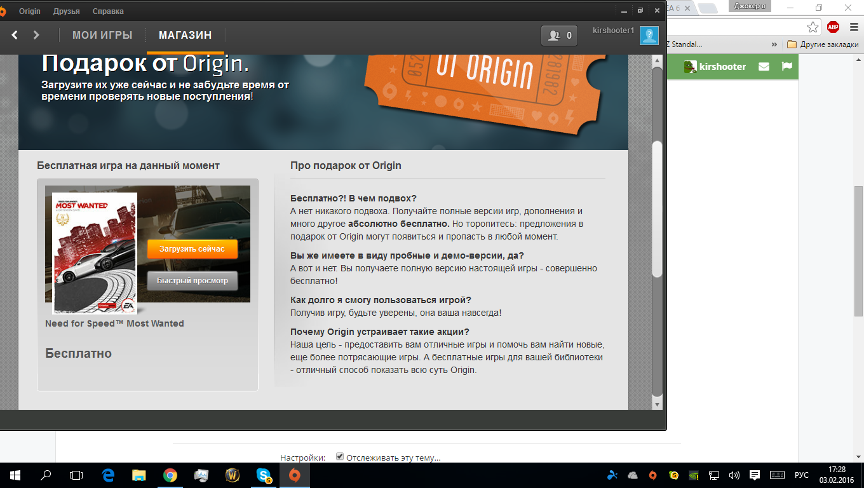Click the heading 'Бесплатная игра на данный момент'
Screen dimensions: 864x488
128,166
